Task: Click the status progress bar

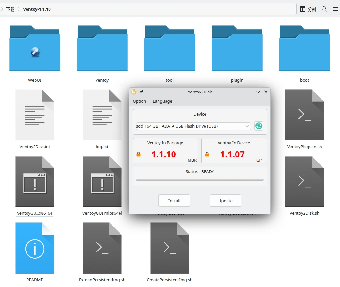Action: [x=200, y=180]
